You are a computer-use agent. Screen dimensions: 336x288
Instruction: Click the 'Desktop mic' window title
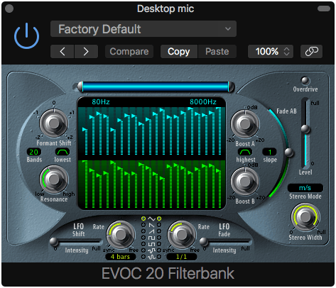coord(166,9)
